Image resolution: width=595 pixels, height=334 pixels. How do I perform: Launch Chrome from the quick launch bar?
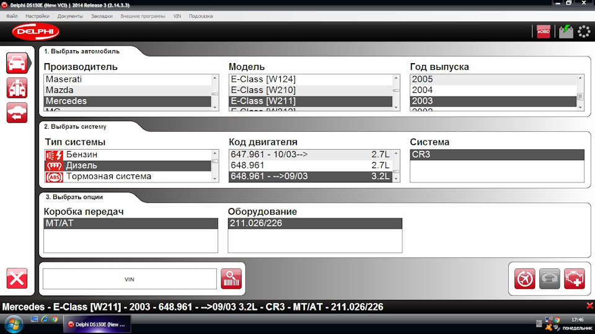click(55, 320)
